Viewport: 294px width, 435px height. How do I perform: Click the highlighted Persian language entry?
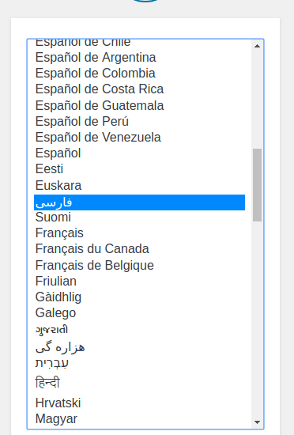(x=139, y=202)
